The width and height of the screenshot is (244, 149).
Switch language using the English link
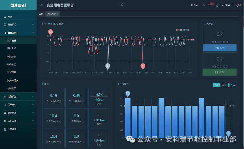pos(238,5)
